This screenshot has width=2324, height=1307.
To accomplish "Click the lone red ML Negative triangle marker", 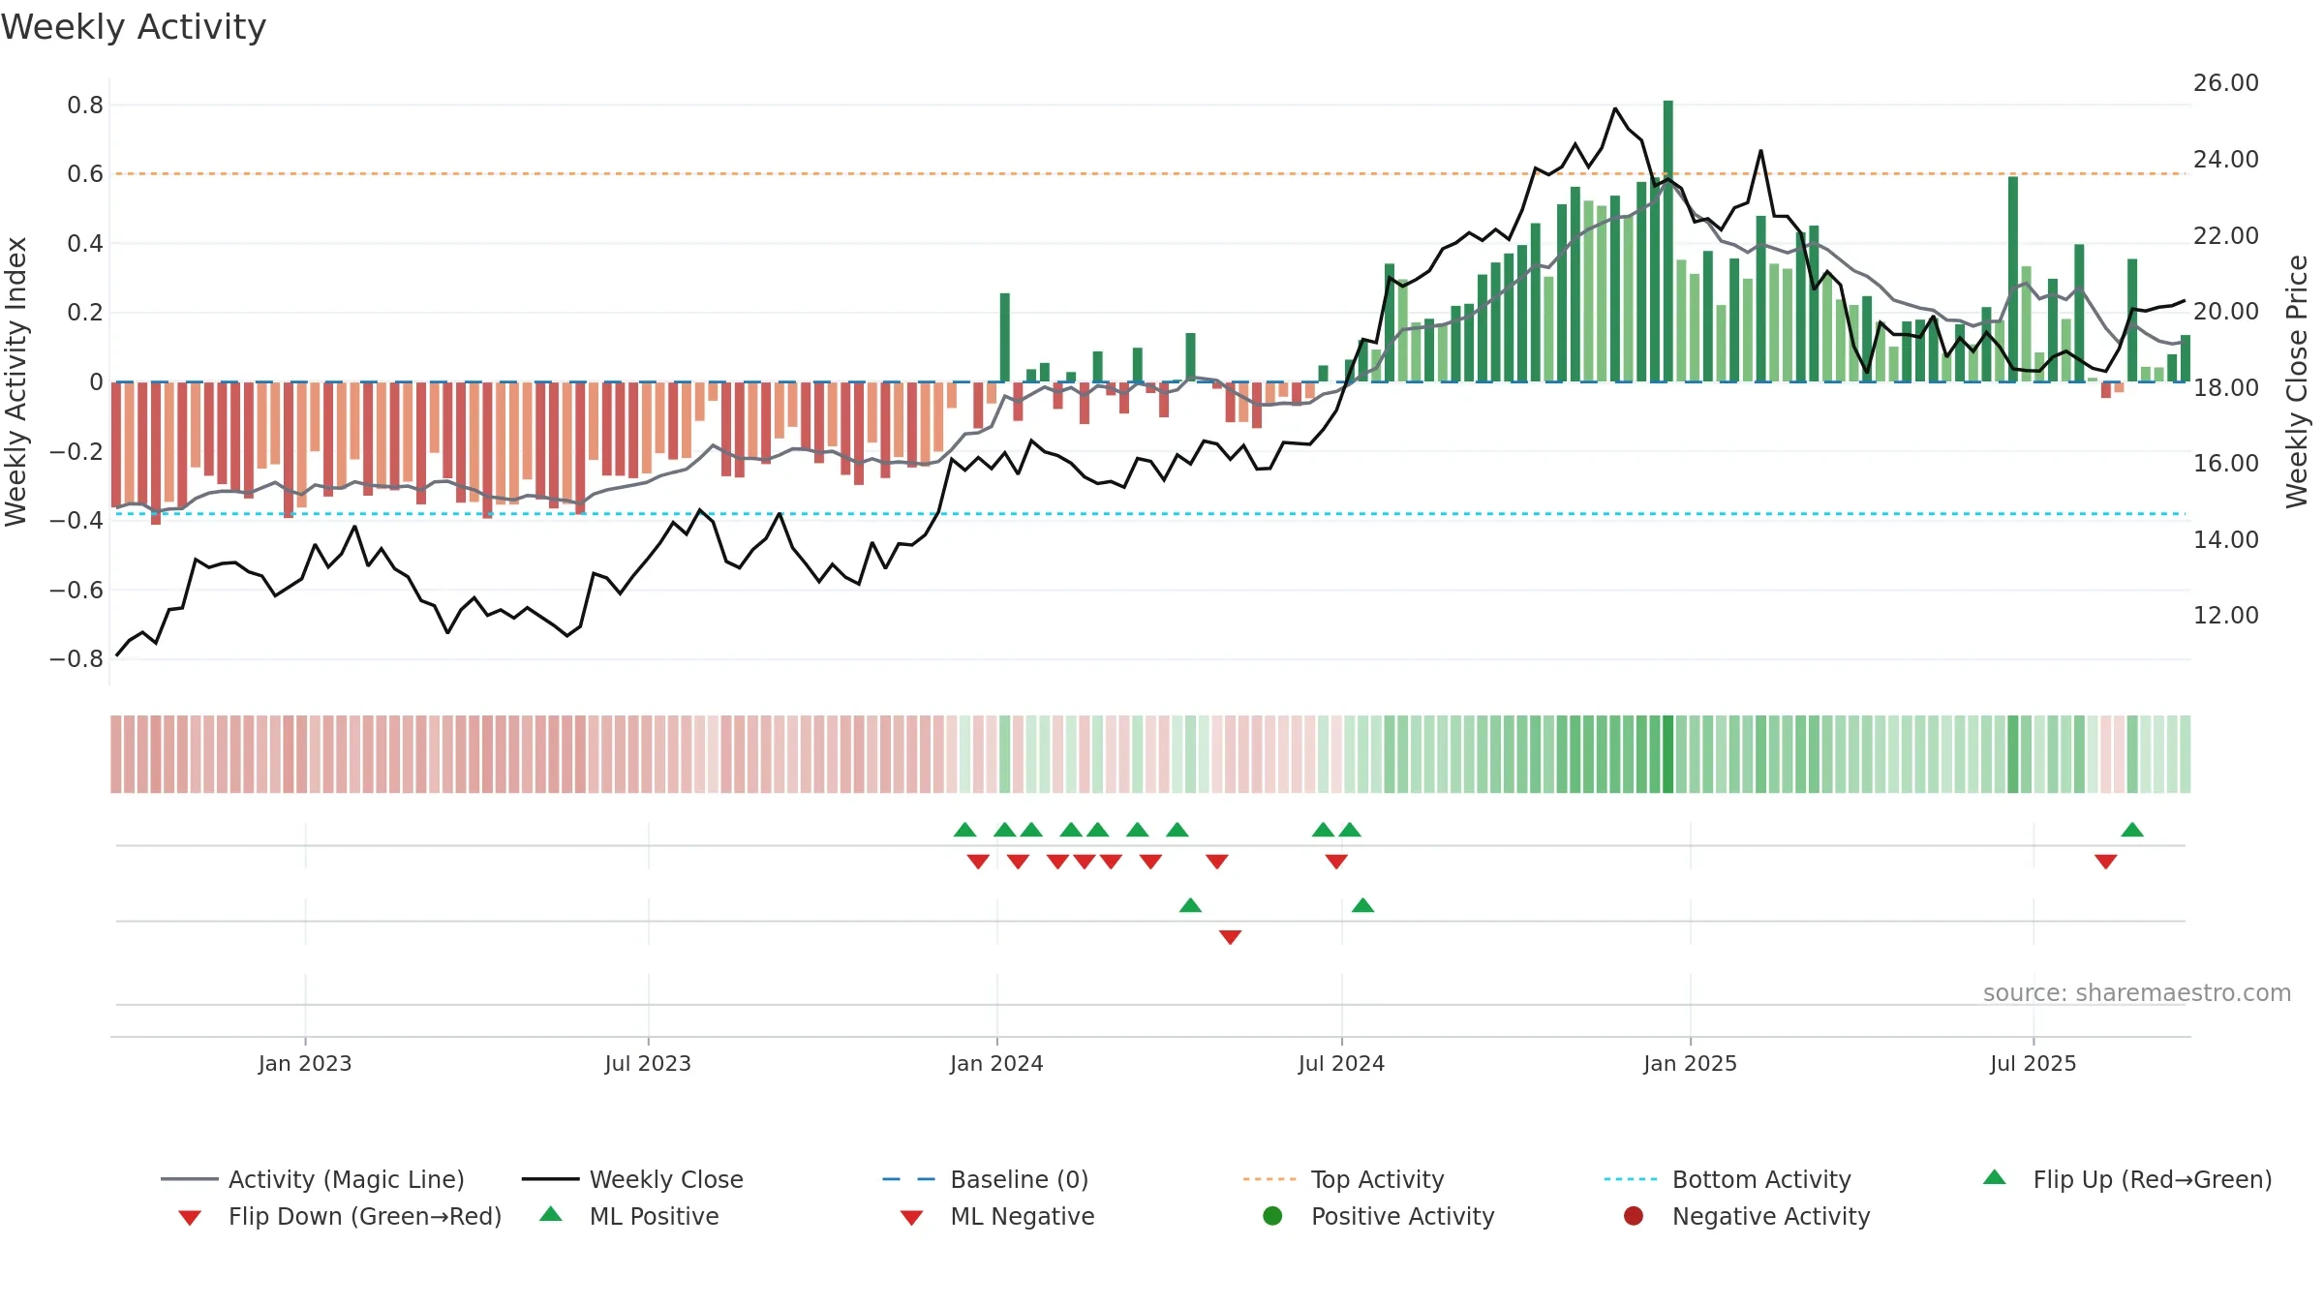I will pyautogui.click(x=1231, y=937).
